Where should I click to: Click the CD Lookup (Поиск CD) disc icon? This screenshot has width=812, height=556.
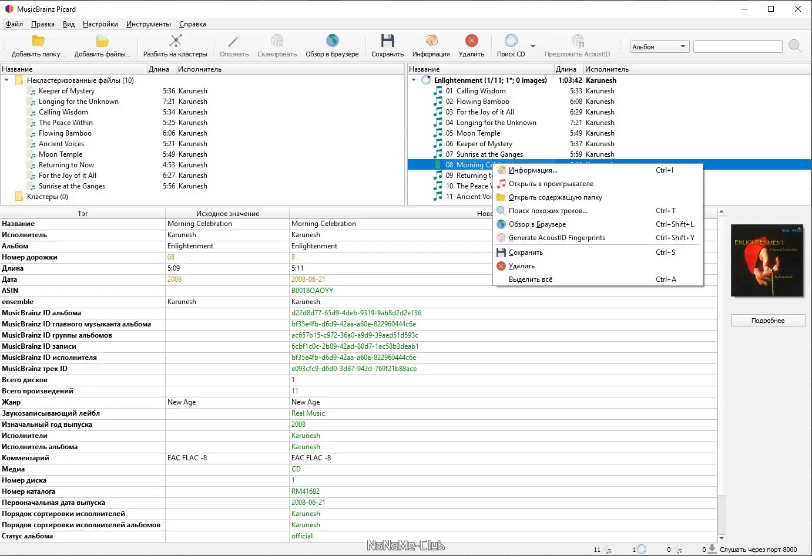point(511,41)
